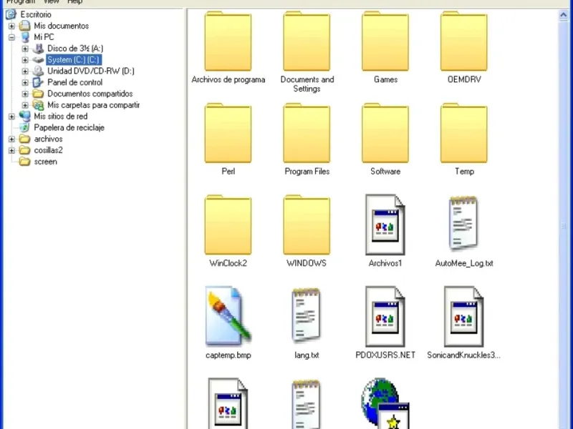Open the Help menu
Viewport: 573px width, 429px height.
click(75, 2)
